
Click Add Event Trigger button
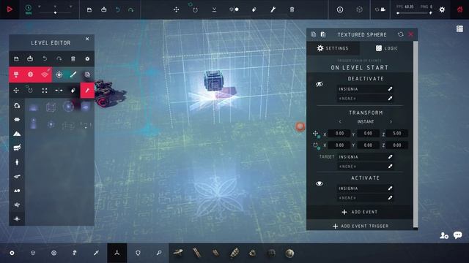360,226
